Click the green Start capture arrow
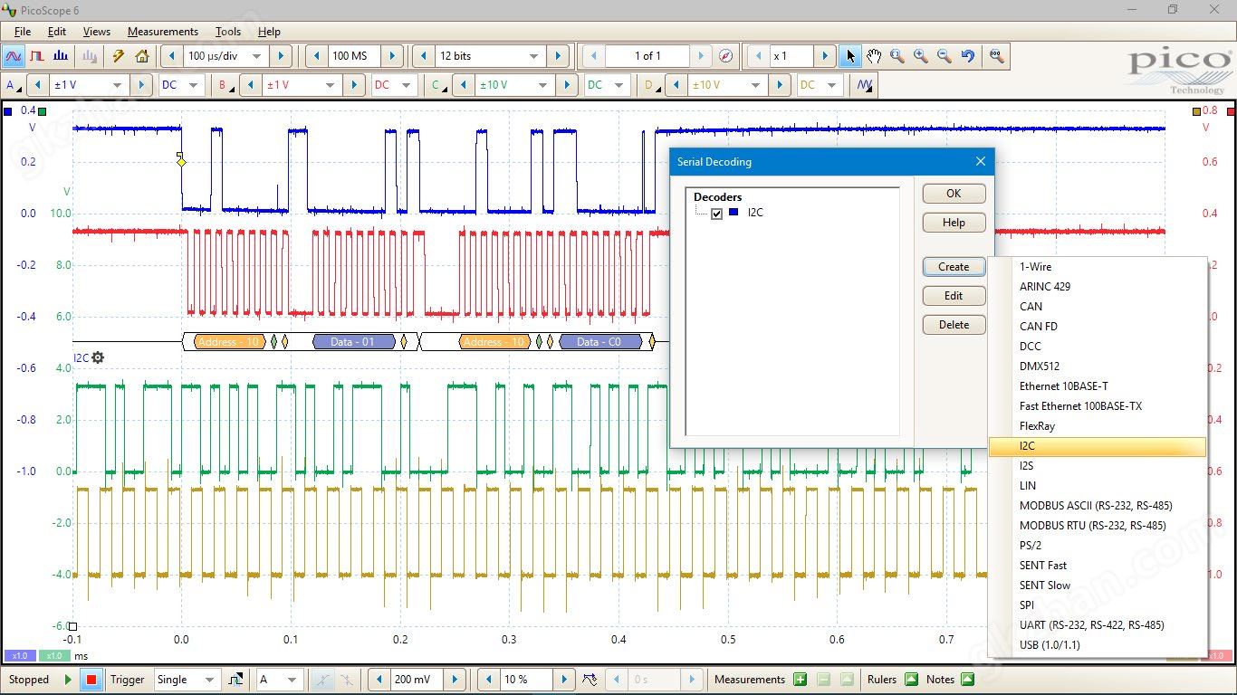Viewport: 1237px width, 695px height. [68, 680]
